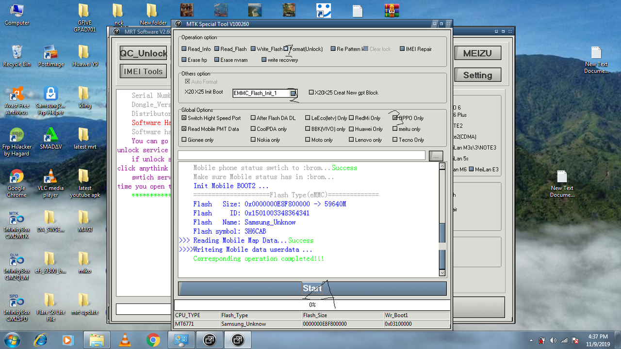621x349 pixels.
Task: Enable the IMEI Repair checkbox
Action: tap(402, 49)
